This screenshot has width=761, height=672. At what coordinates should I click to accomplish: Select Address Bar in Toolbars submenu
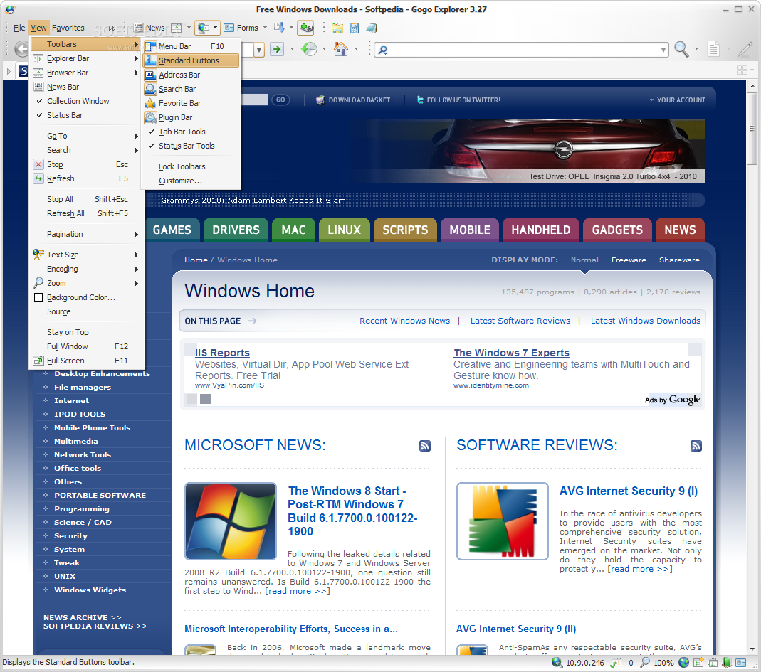tap(191, 75)
